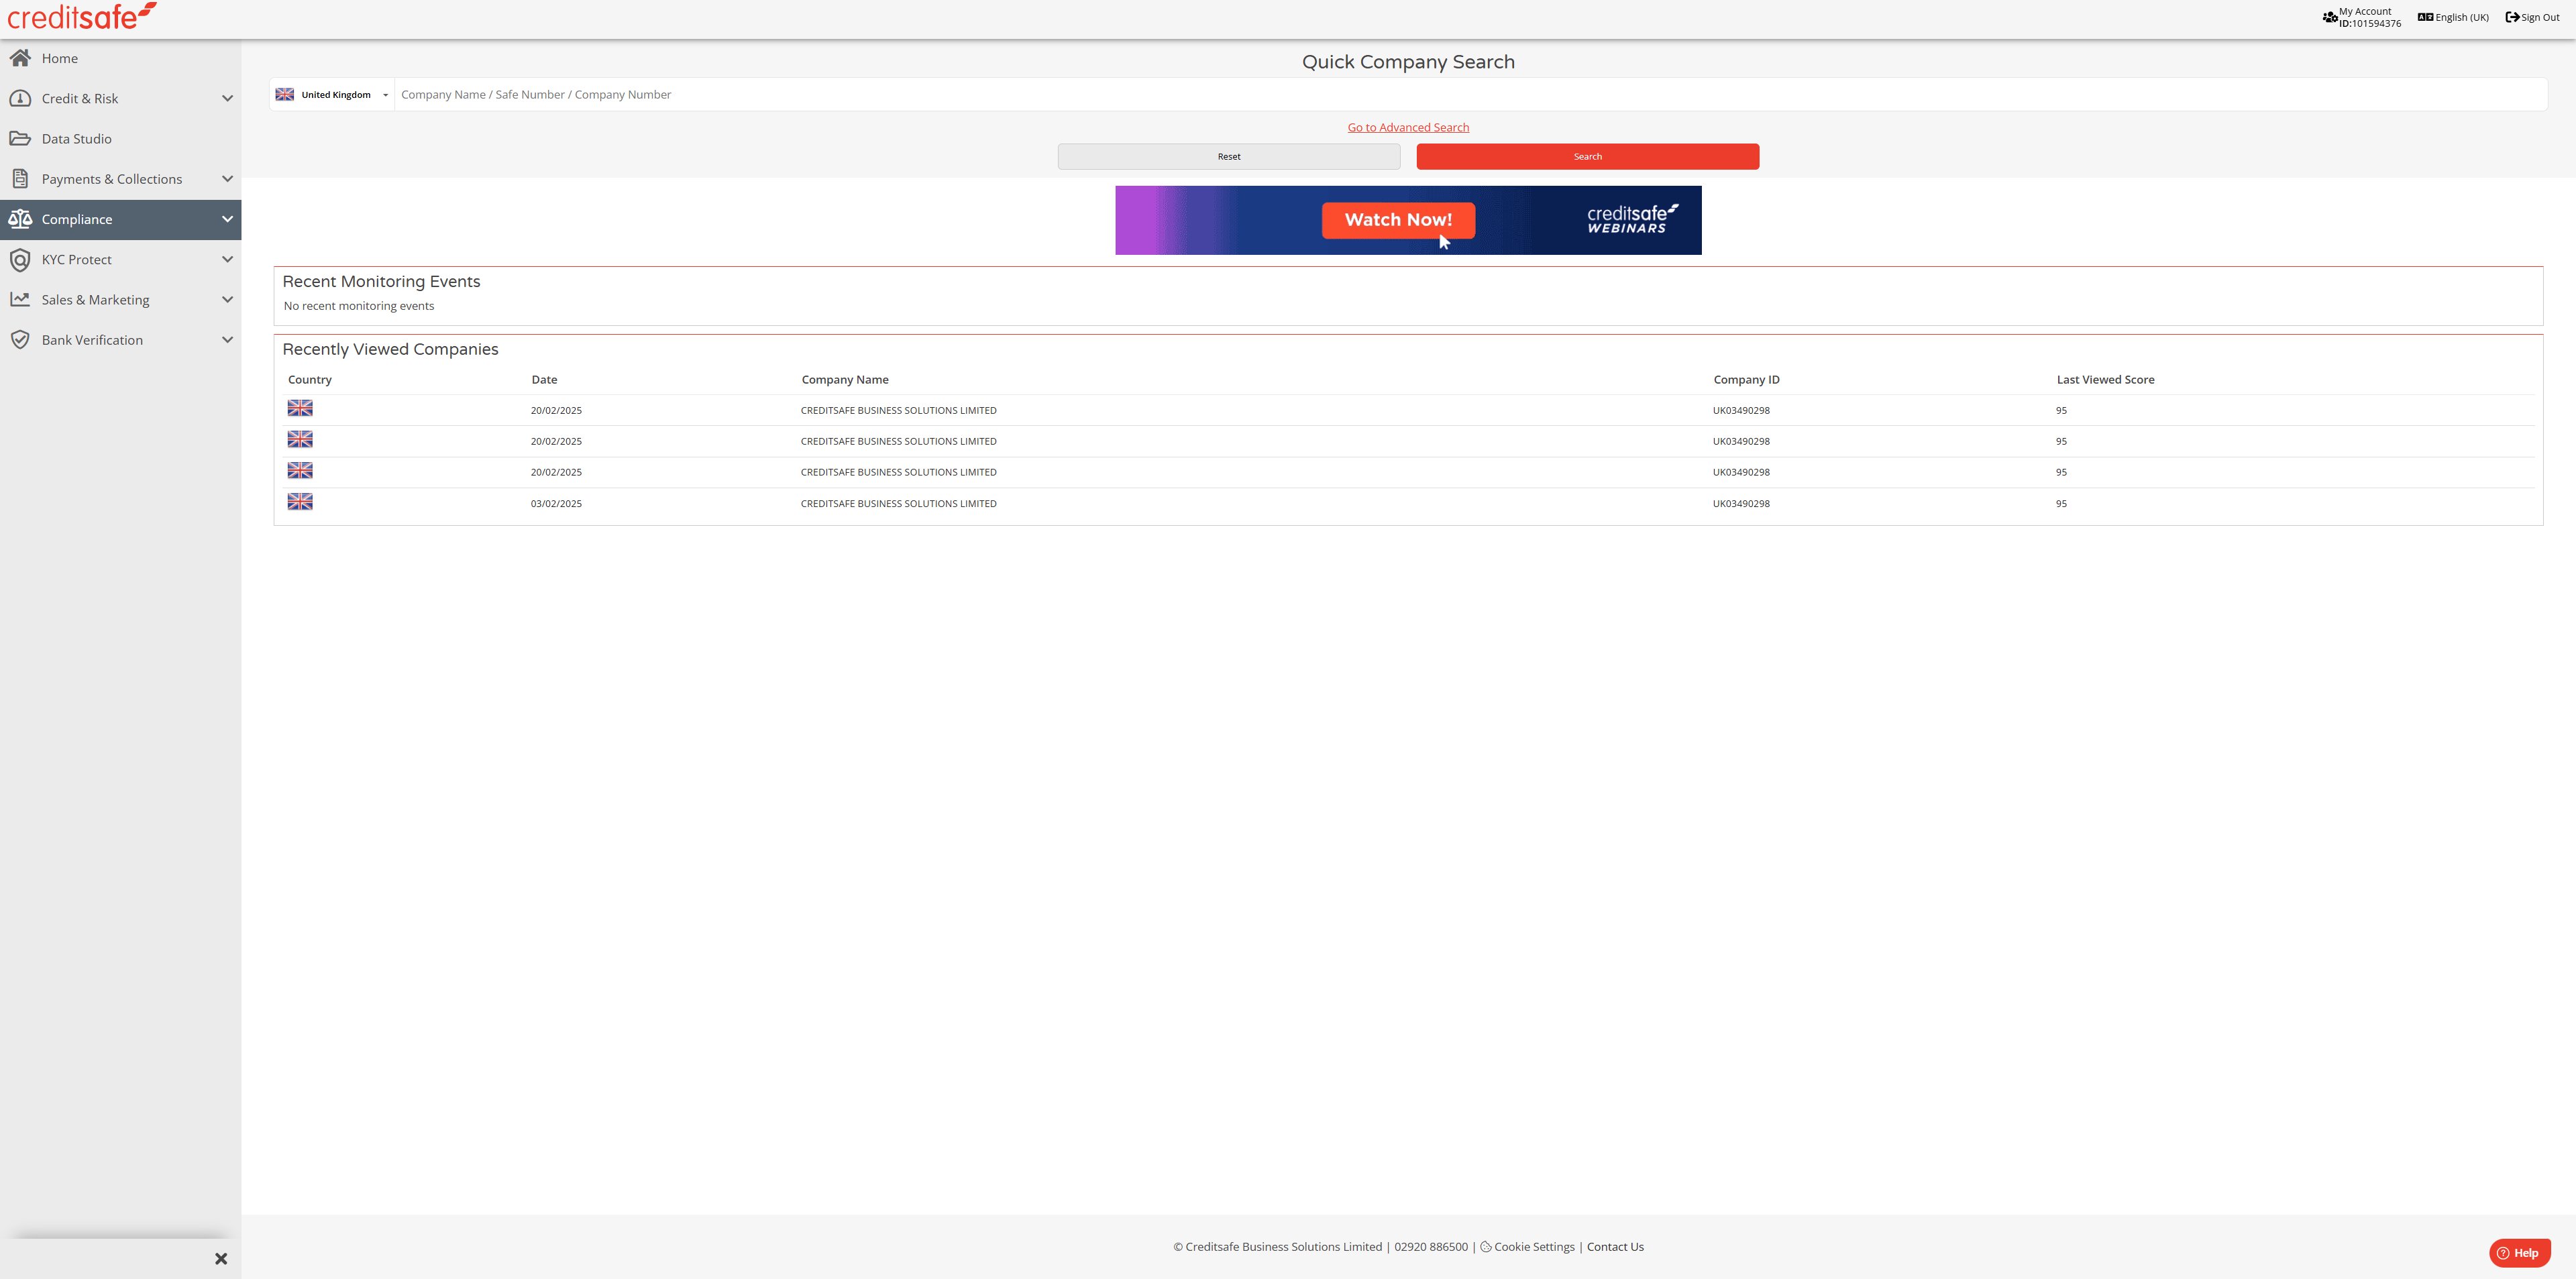Click the Credit & Risk gauge icon

click(x=20, y=98)
